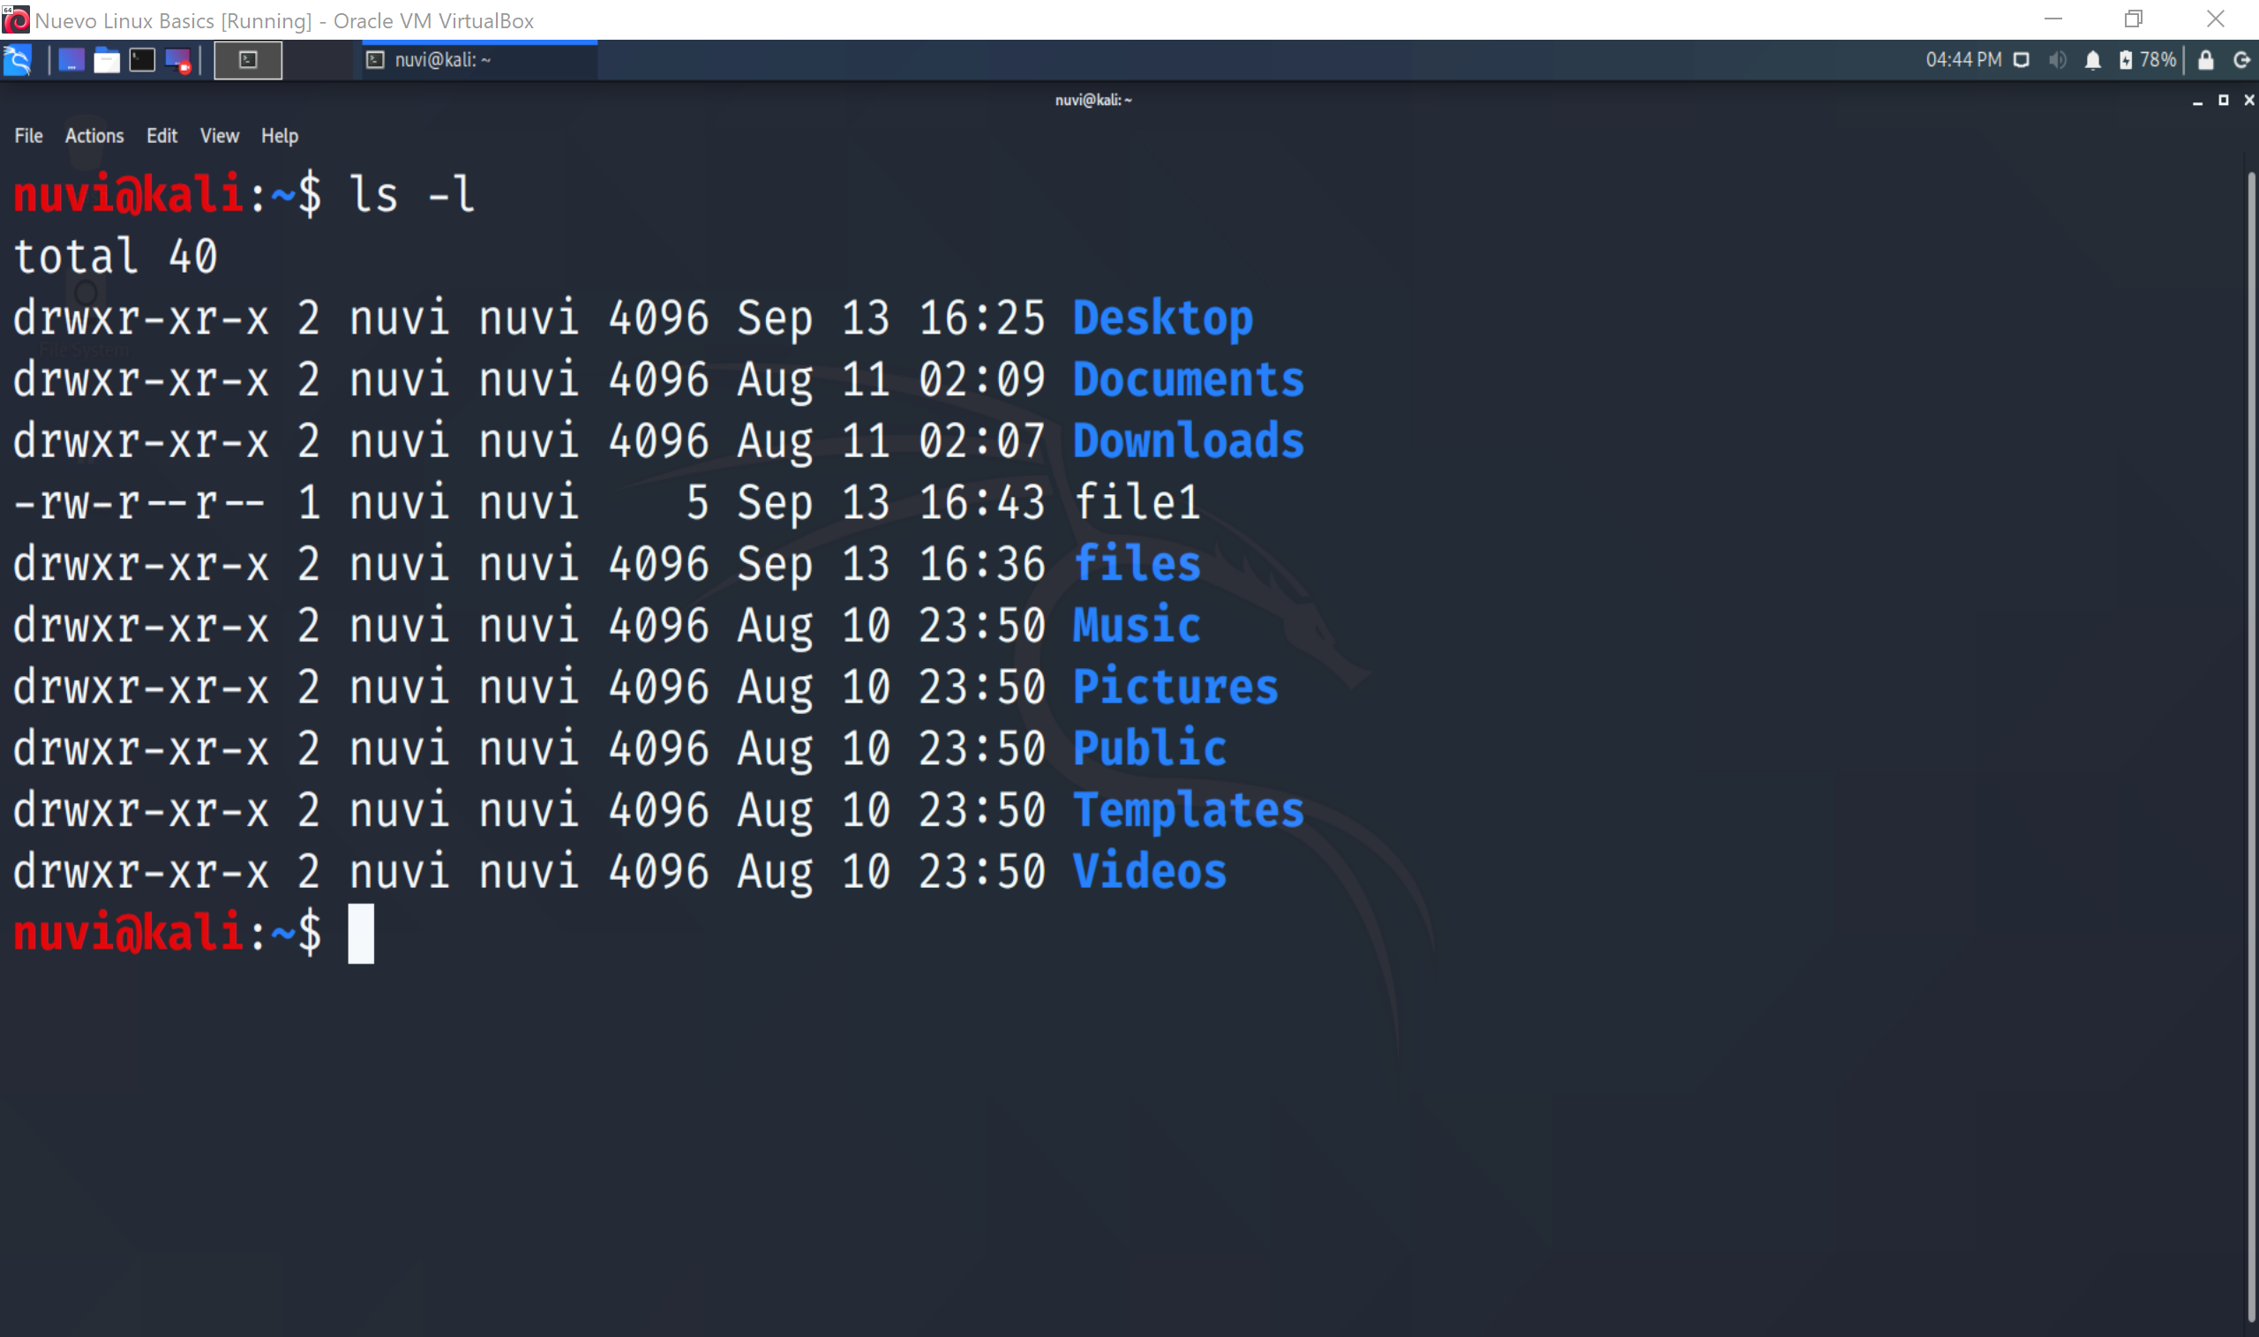Viewport: 2259px width, 1337px height.
Task: Expand the Edit menu
Action: pyautogui.click(x=161, y=135)
